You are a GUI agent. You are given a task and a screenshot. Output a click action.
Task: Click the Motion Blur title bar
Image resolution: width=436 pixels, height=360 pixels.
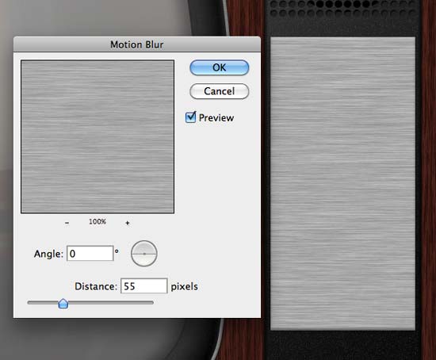137,44
